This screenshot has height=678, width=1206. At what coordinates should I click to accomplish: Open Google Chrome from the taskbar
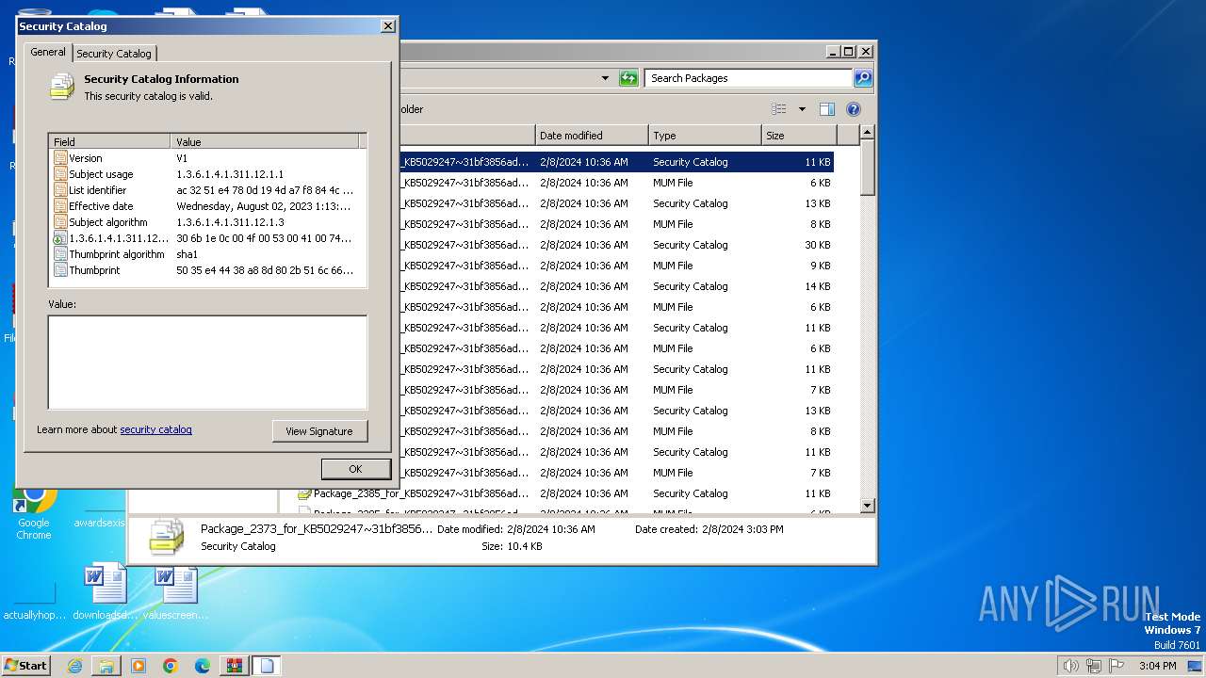click(x=171, y=666)
